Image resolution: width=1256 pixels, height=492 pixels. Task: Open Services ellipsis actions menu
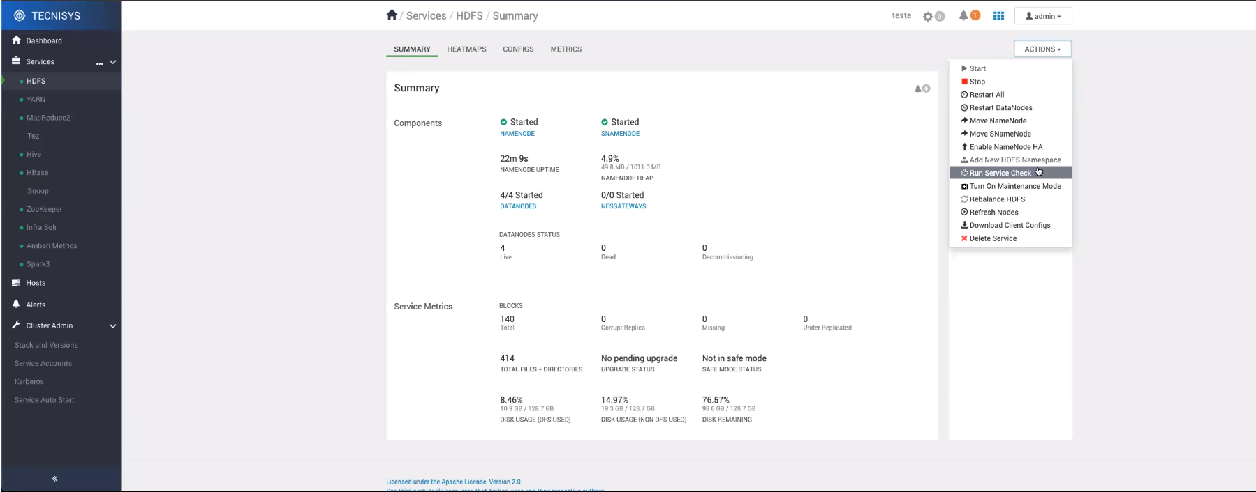(x=100, y=62)
